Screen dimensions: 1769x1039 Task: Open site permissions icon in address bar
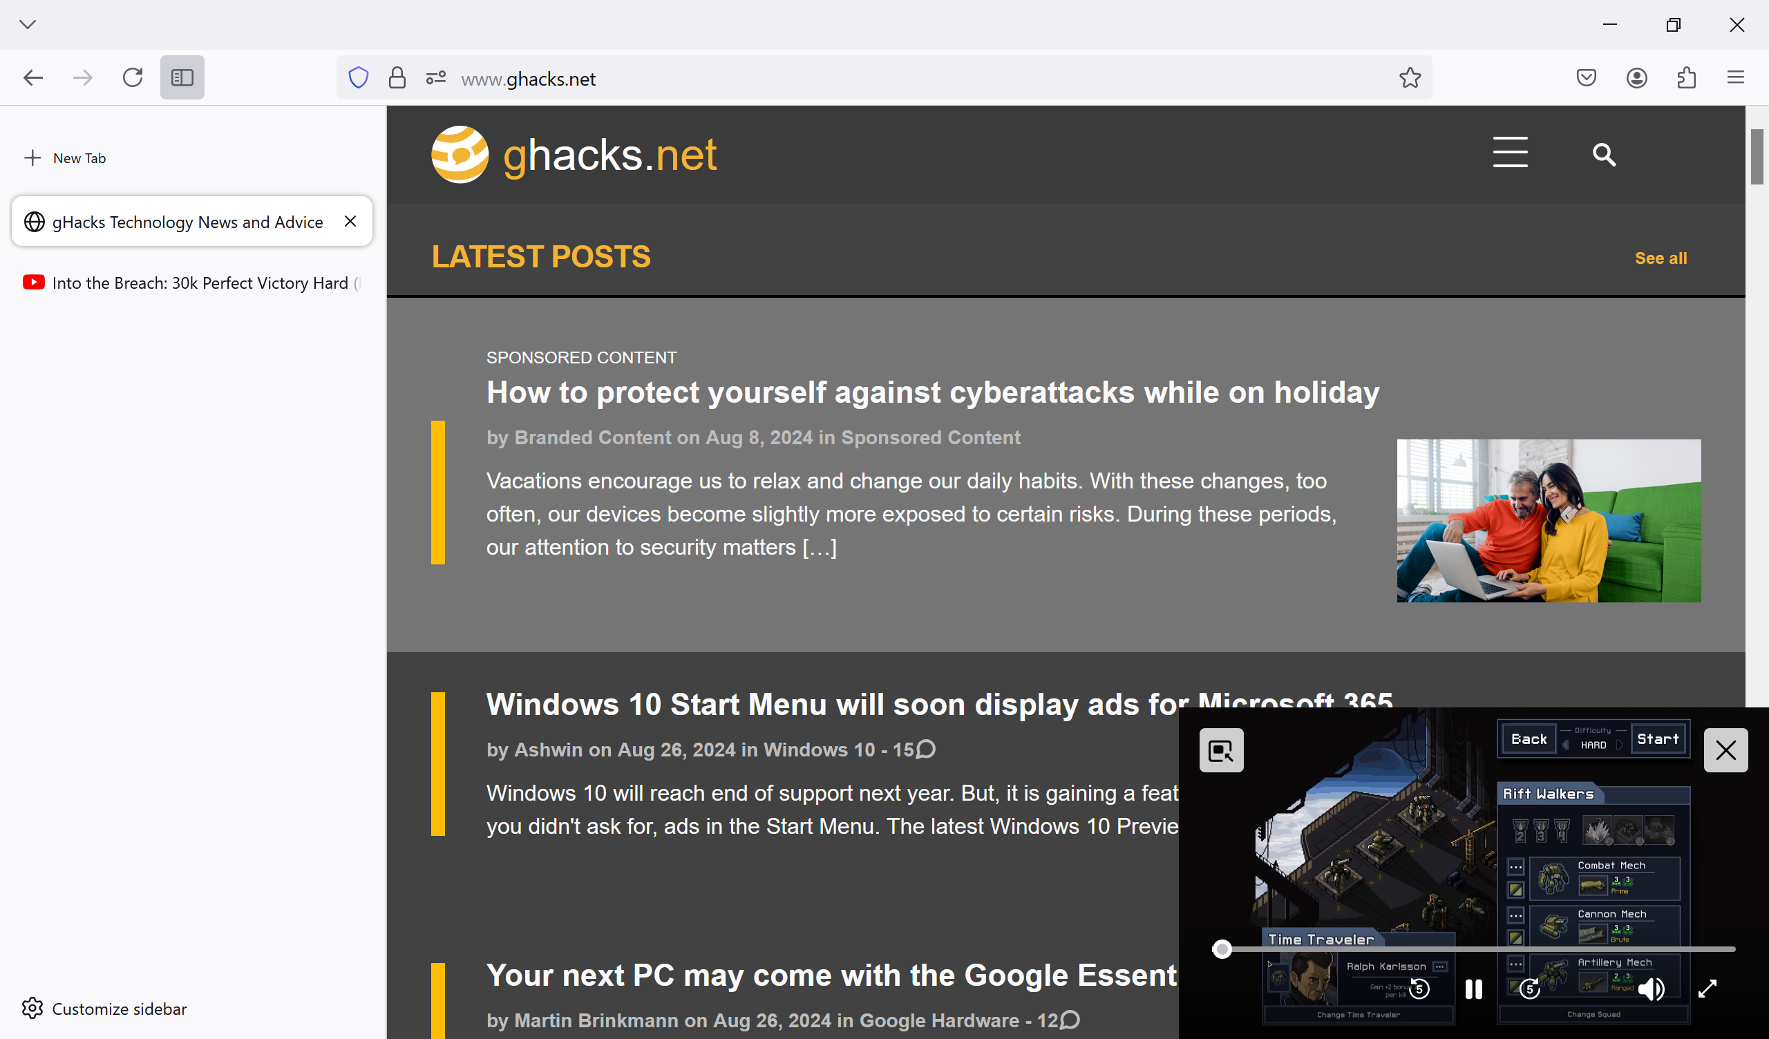pos(435,77)
